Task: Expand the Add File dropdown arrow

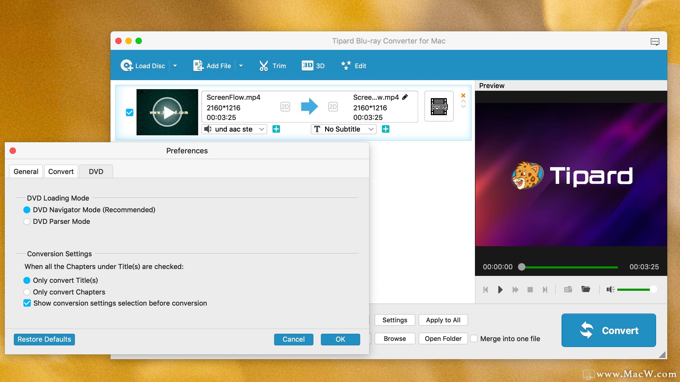Action: point(241,66)
